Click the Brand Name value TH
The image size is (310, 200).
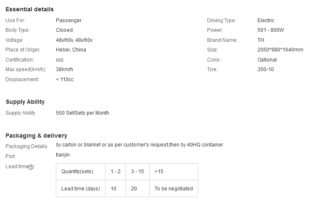pos(260,40)
